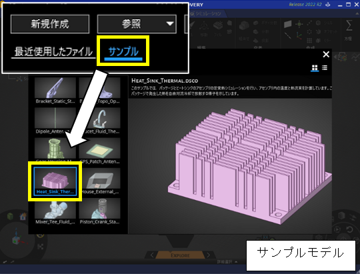
Task: Insert a coordinate system triad icon
Action: pos(299,35)
